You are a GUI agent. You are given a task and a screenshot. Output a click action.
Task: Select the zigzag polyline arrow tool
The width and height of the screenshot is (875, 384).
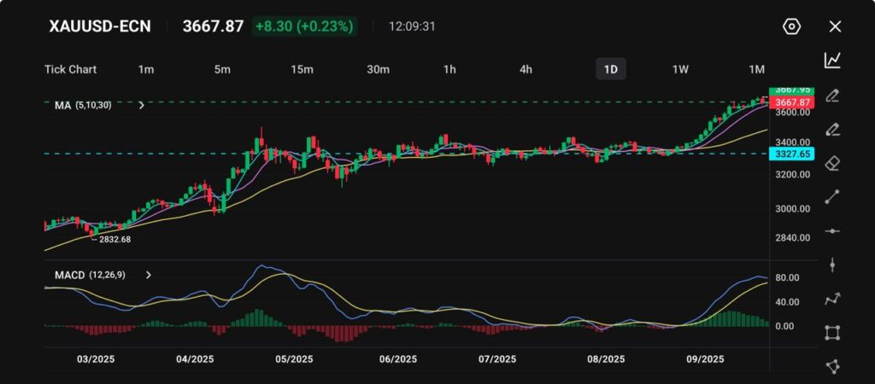[x=832, y=299]
